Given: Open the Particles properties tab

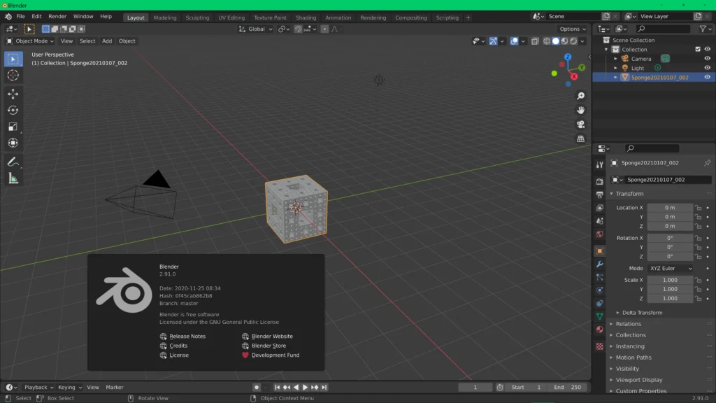Looking at the screenshot, I should [x=599, y=277].
